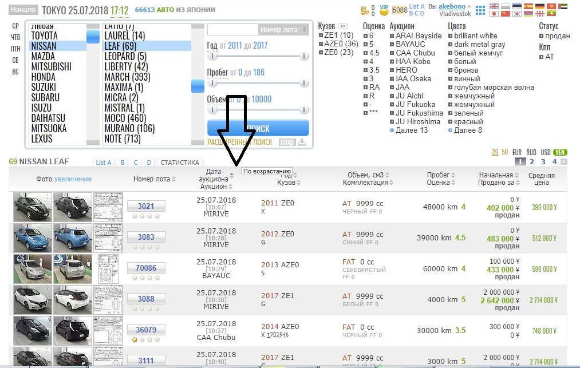580x368 pixels.
Task: Pick the UAE flag language
Action: pos(563,6)
